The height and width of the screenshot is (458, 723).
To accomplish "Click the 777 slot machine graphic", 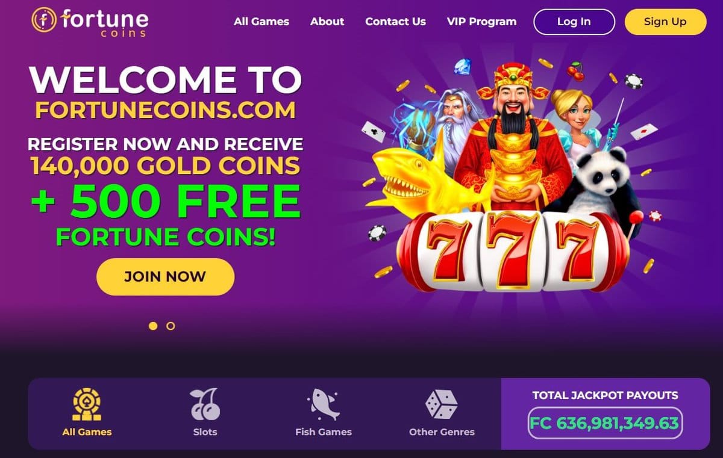I will [513, 250].
